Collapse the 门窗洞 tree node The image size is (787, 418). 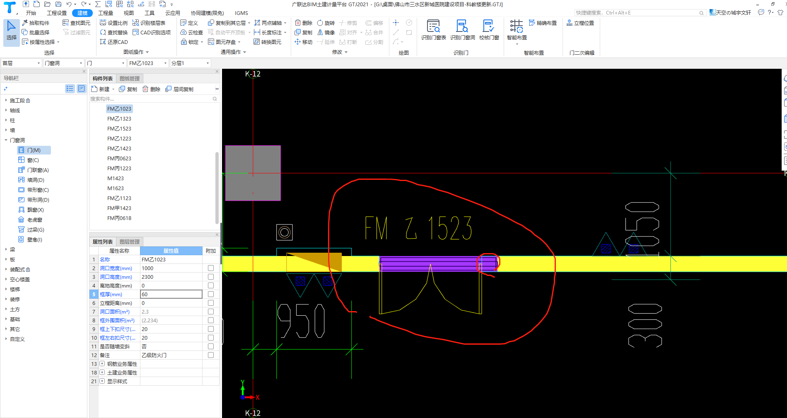point(6,140)
